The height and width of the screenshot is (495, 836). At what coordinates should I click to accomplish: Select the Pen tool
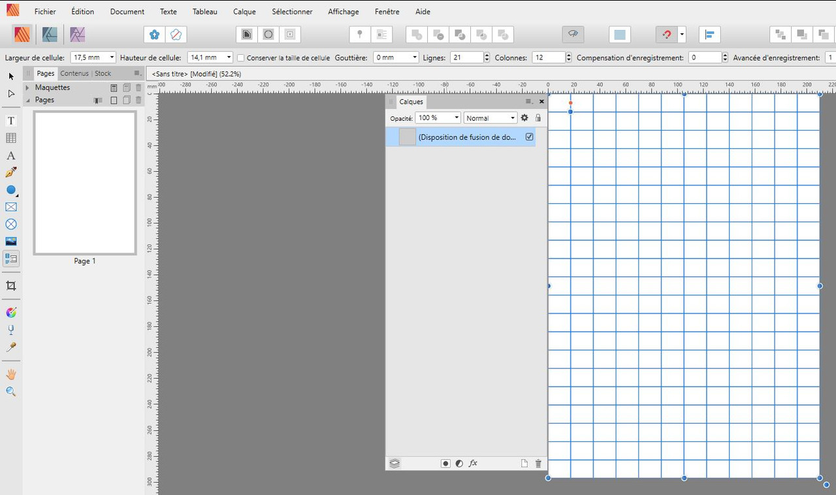(10, 172)
